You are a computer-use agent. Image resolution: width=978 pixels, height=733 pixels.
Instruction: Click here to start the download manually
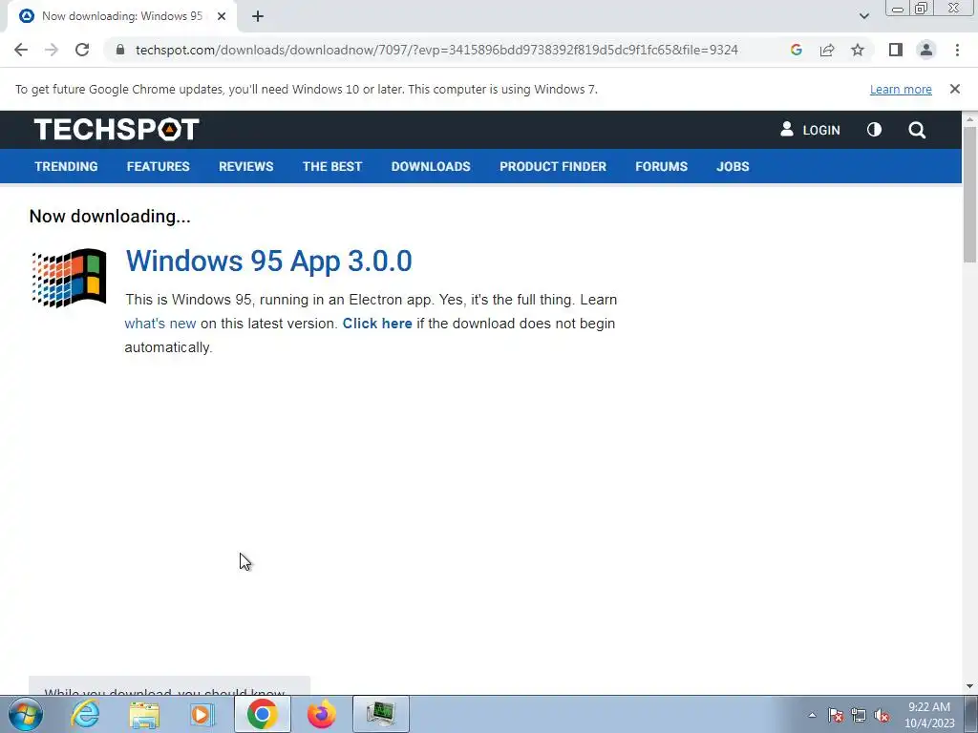click(x=377, y=324)
